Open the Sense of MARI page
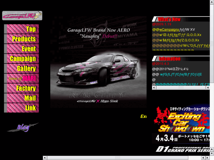Screen dimensions: 214x160 click(21, 78)
